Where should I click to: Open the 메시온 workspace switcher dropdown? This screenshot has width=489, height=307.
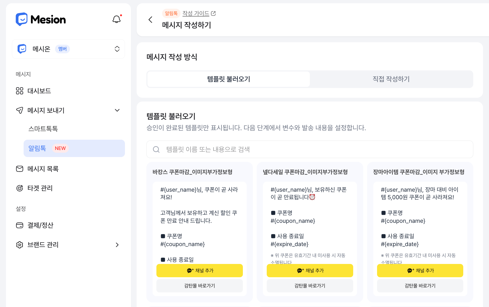tap(68, 49)
